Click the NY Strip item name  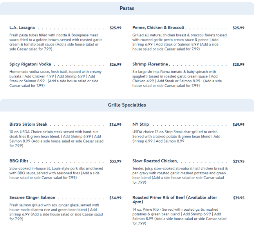click(141, 125)
